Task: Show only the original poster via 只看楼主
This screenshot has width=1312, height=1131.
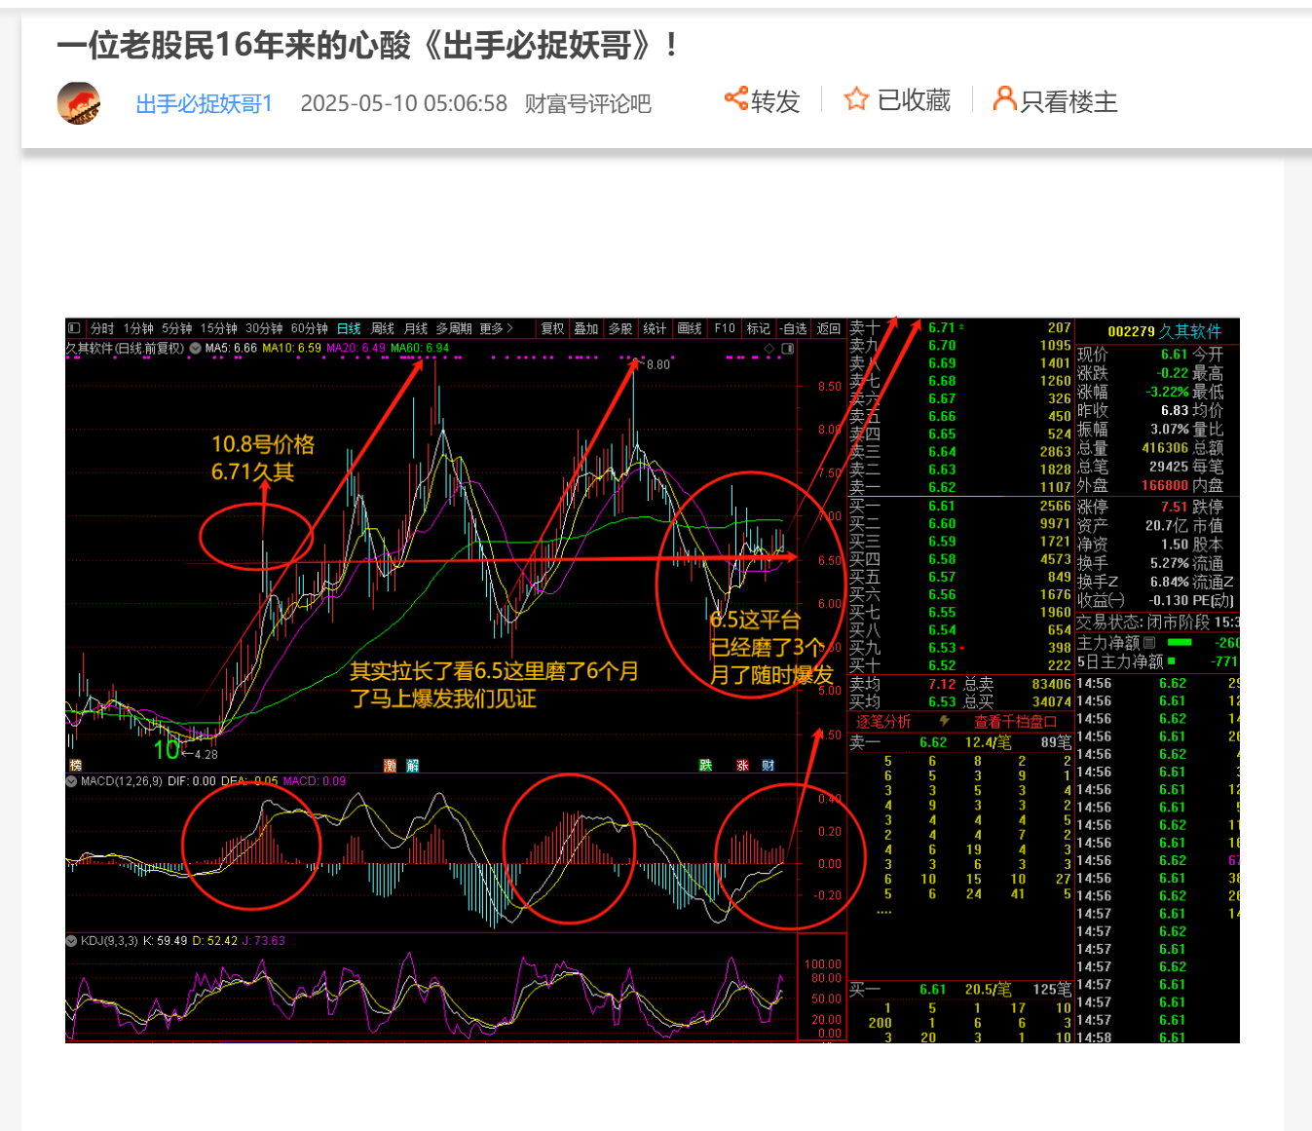Action: coord(1055,100)
